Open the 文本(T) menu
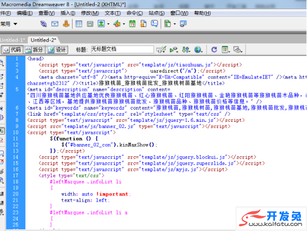This screenshot has height=231, width=307. click(x=112, y=13)
